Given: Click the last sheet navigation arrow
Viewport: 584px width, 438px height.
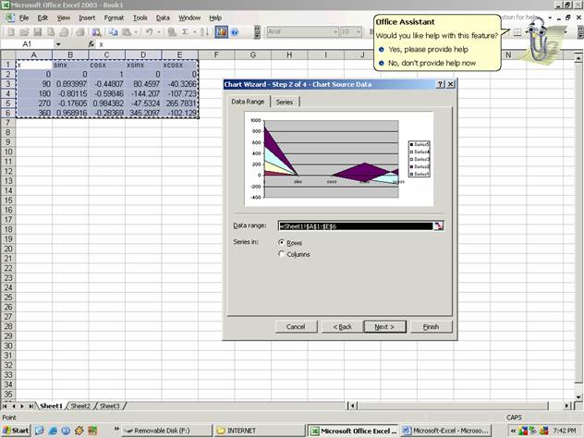Looking at the screenshot, I should [30, 406].
